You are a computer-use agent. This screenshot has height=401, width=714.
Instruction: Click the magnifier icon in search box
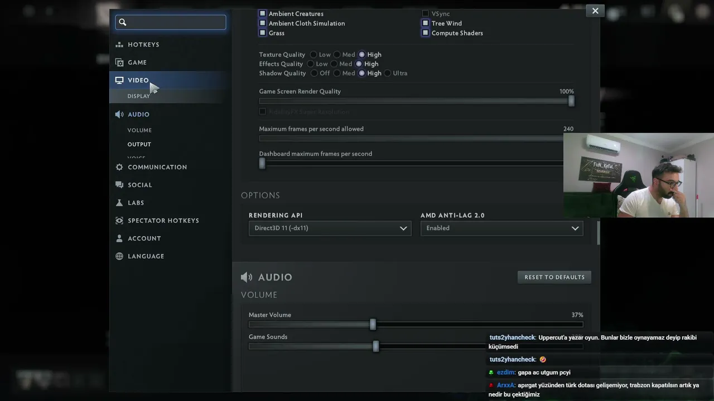point(123,22)
